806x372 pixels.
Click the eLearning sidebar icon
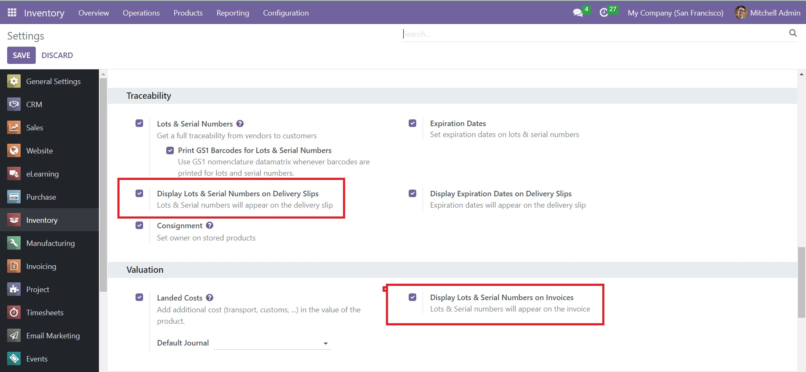[x=14, y=174]
